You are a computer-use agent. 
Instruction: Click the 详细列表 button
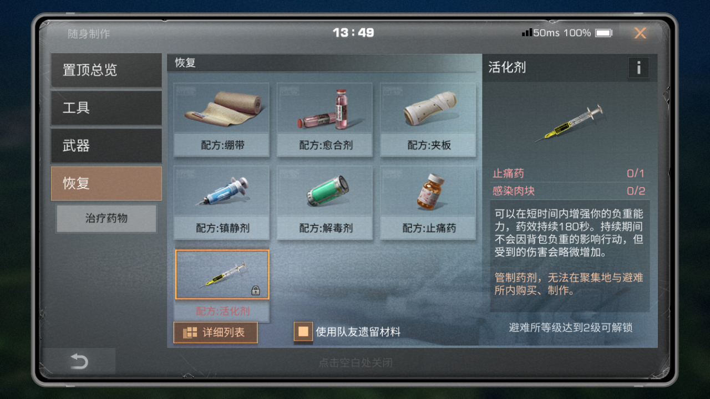[x=216, y=332]
